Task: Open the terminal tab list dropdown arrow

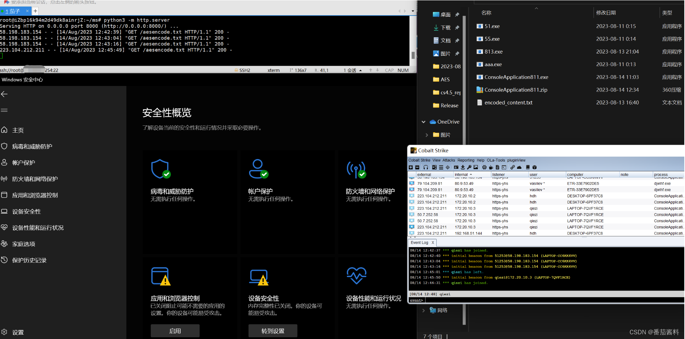Action: 413,11
